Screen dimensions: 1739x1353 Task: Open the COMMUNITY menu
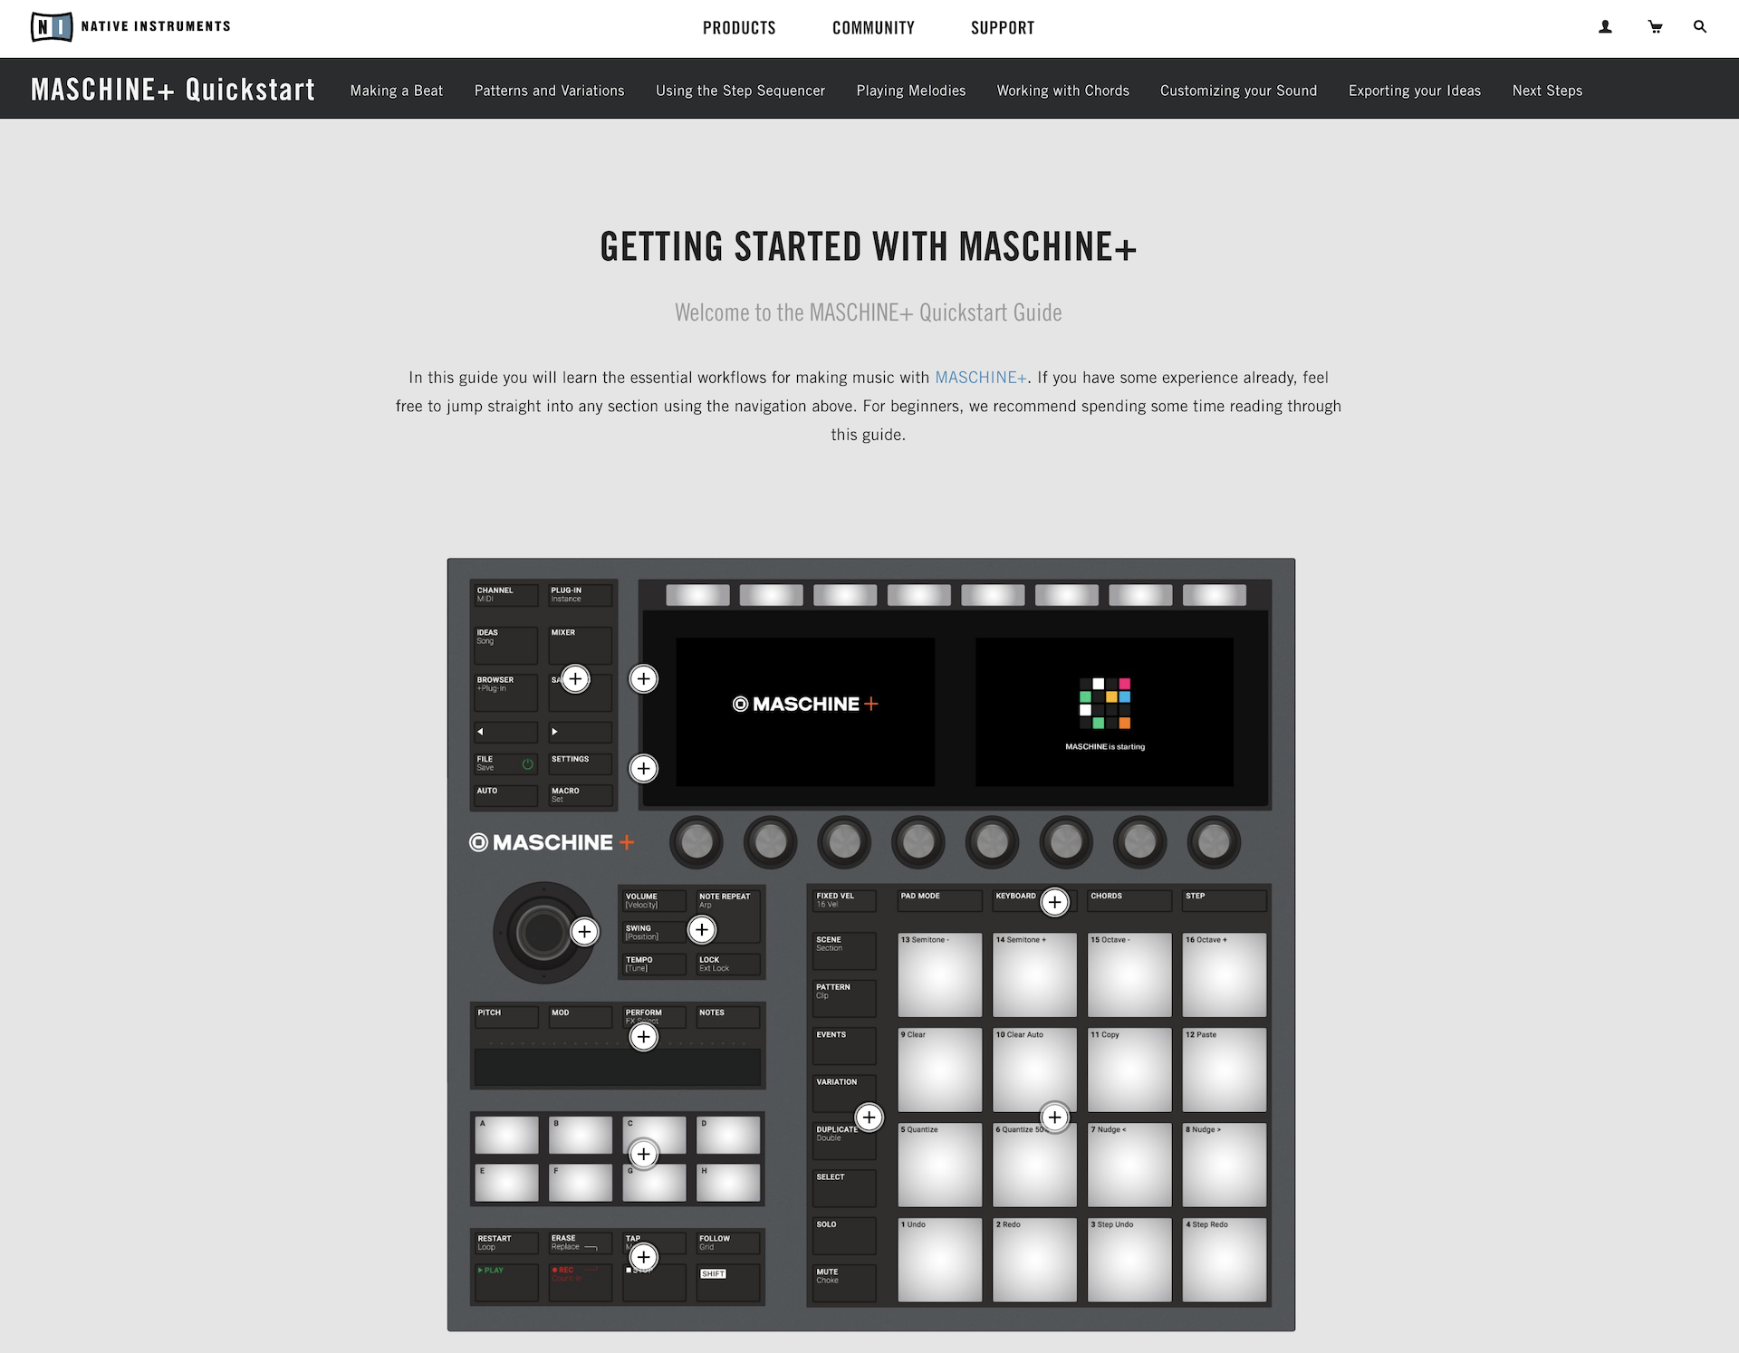click(873, 28)
